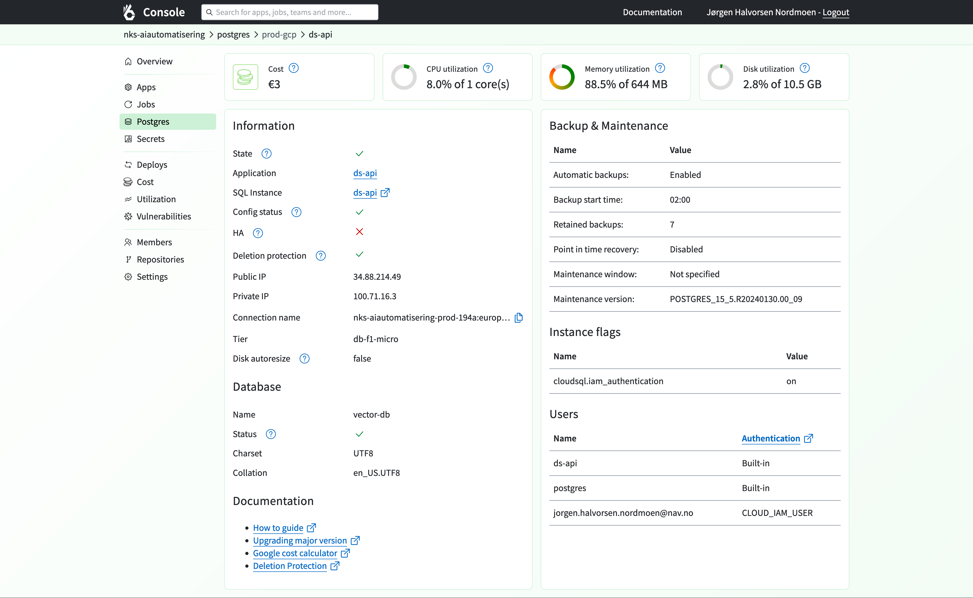The height and width of the screenshot is (598, 973).
Task: Open the Upgrading major version link
Action: click(x=300, y=541)
